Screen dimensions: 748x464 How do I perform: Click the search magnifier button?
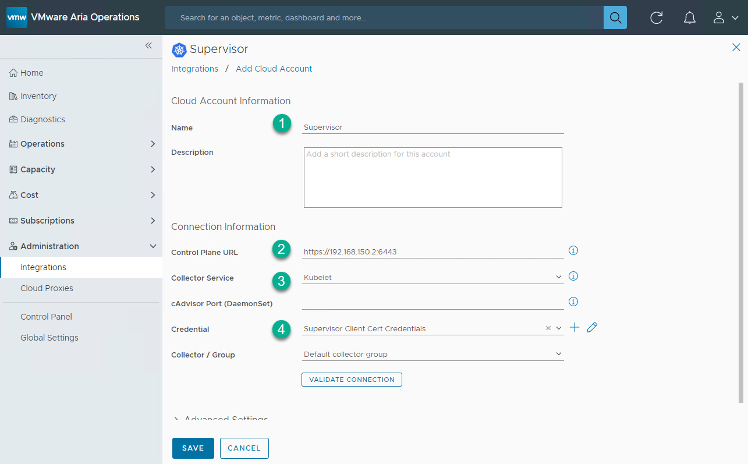pyautogui.click(x=615, y=17)
